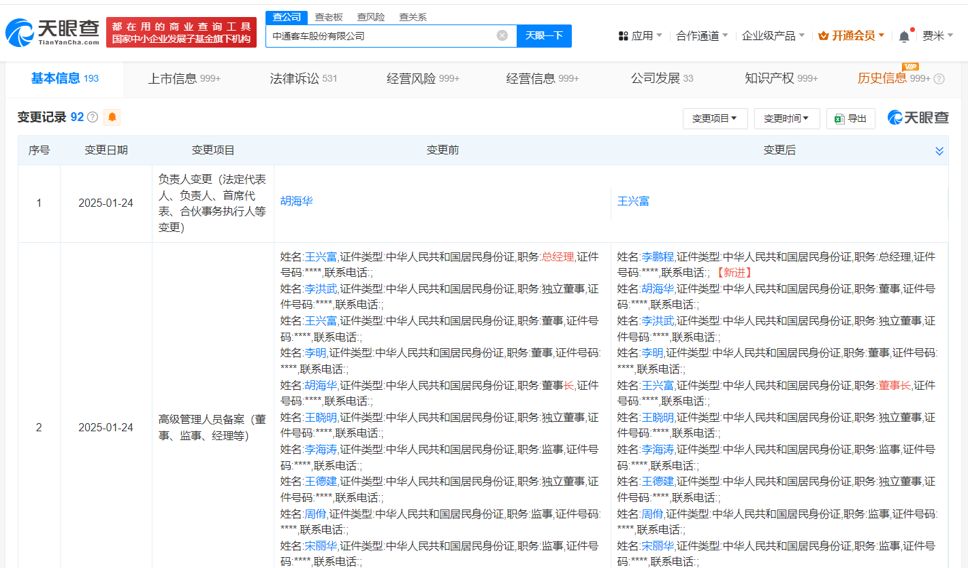Switch to 查老板 search tab

(x=328, y=17)
